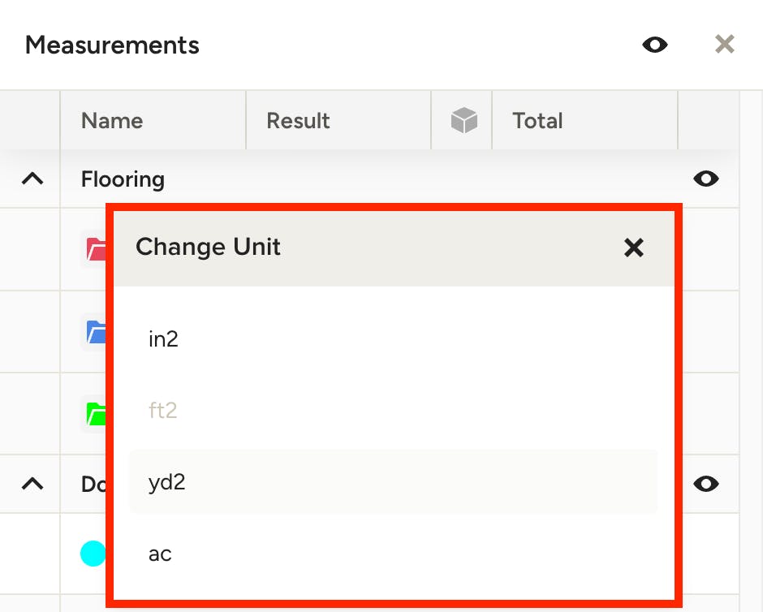
Task: Select the Flooring group row label
Action: point(123,179)
